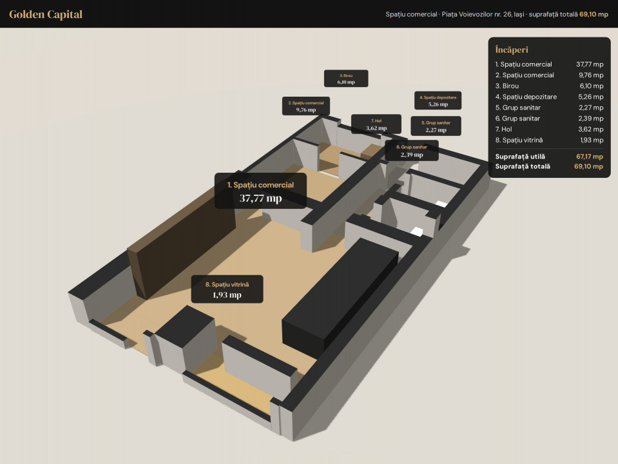
Task: Click 8. Spațiu vitrină in the Încăperi list
Action: (x=519, y=140)
